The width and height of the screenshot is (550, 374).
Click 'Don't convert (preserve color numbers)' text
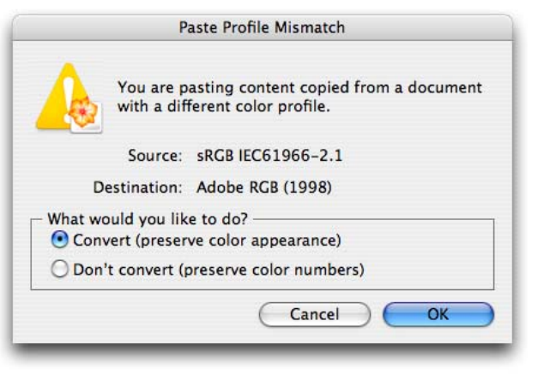[x=218, y=270]
